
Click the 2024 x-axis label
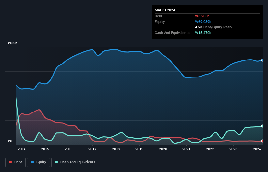[257, 149]
